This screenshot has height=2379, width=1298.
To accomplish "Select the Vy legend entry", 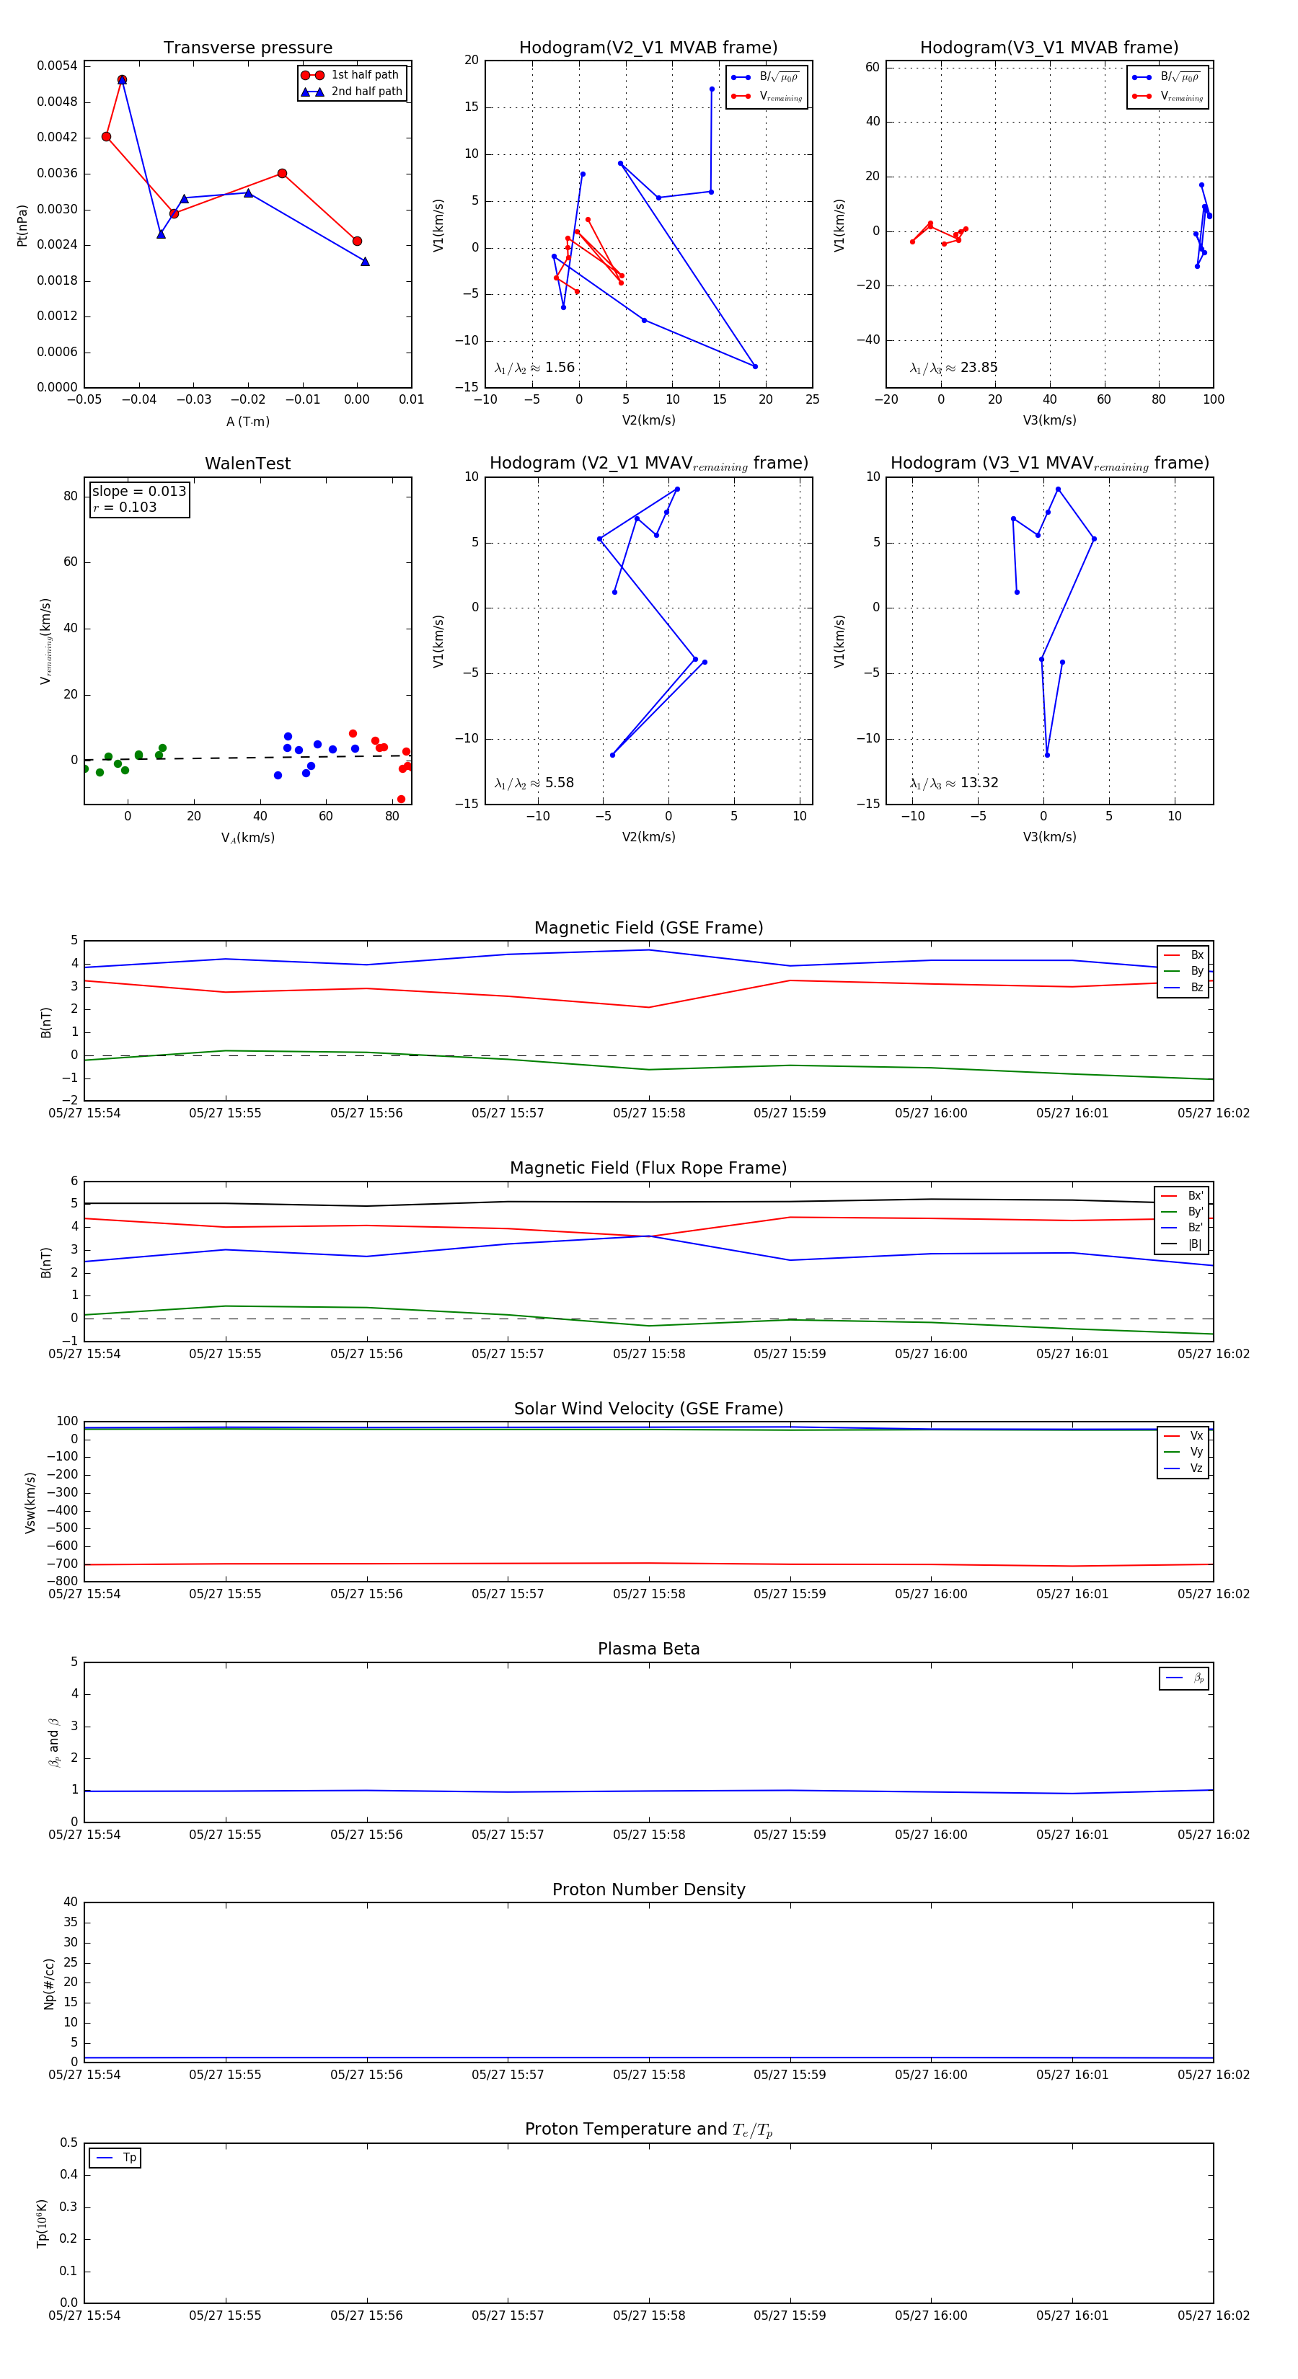I will (1183, 1452).
